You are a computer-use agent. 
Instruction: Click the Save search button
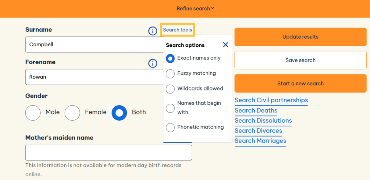point(300,60)
